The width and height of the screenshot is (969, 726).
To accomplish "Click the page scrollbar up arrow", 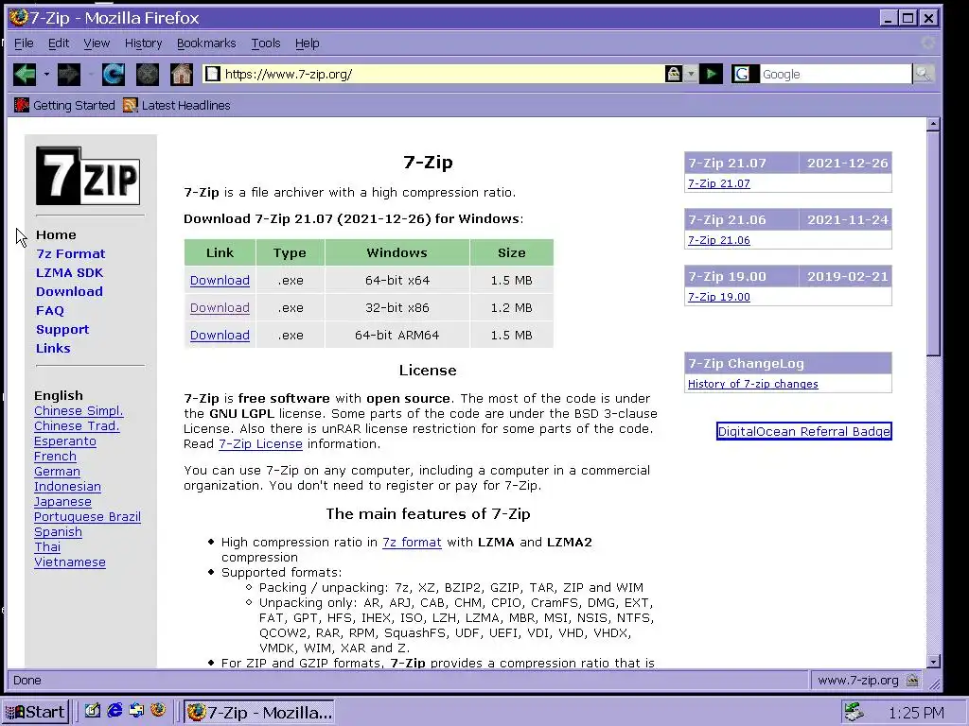I will pyautogui.click(x=933, y=124).
